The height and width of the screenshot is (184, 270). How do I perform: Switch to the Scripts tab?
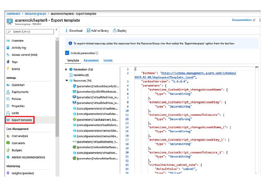click(x=108, y=61)
